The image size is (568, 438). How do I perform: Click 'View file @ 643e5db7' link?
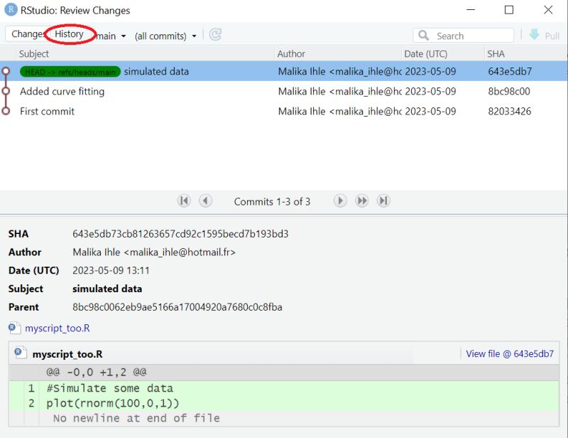pos(510,354)
